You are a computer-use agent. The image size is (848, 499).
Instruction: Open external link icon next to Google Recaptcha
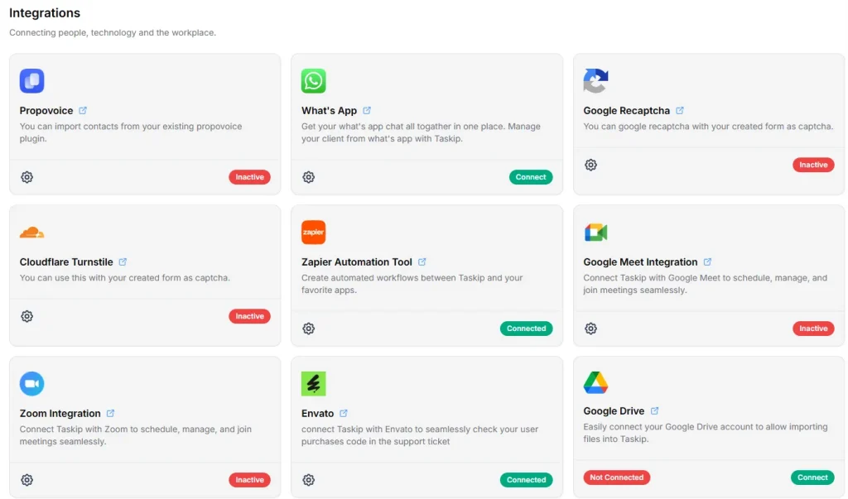click(680, 110)
